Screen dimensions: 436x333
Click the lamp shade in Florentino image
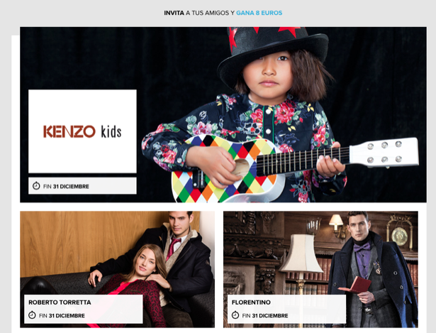click(301, 253)
